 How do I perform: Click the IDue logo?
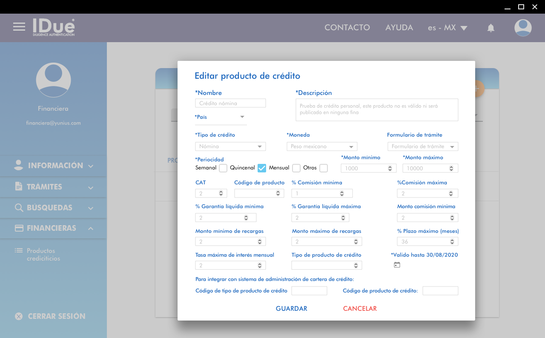[54, 27]
